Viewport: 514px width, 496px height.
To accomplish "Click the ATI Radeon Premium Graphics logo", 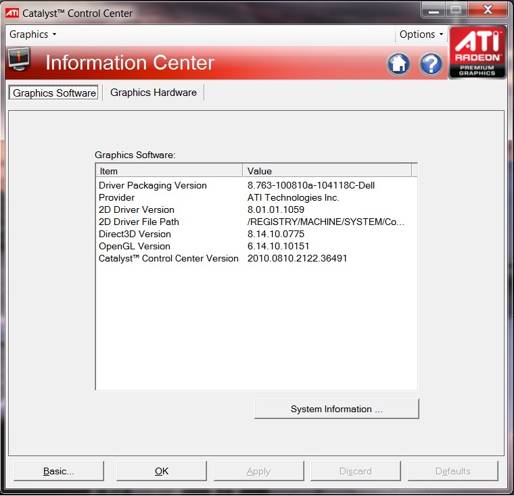I will pos(477,53).
